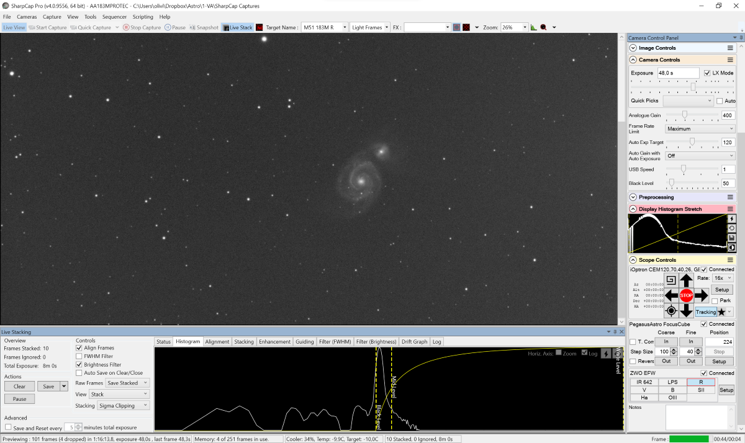Viewport: 745px width, 443px height.
Task: Adjust the Analogue Gain slider
Action: 685,115
